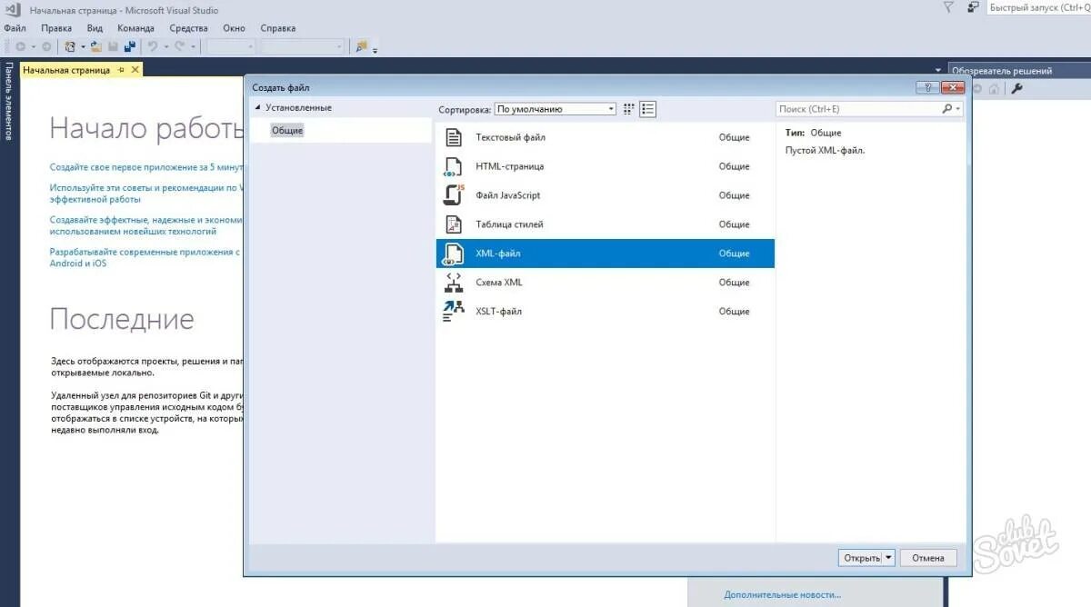Open the Вид menu
Viewport: 1091px width, 607px height.
(95, 28)
